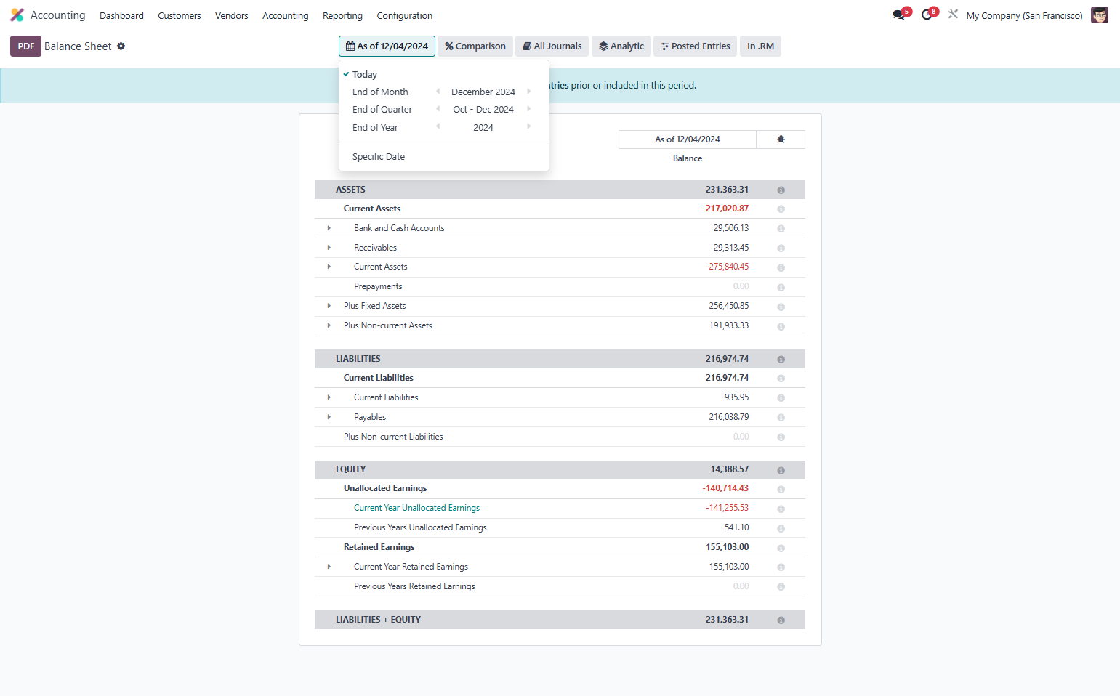Click the bug icon in column header
1120x696 pixels.
pyautogui.click(x=781, y=139)
